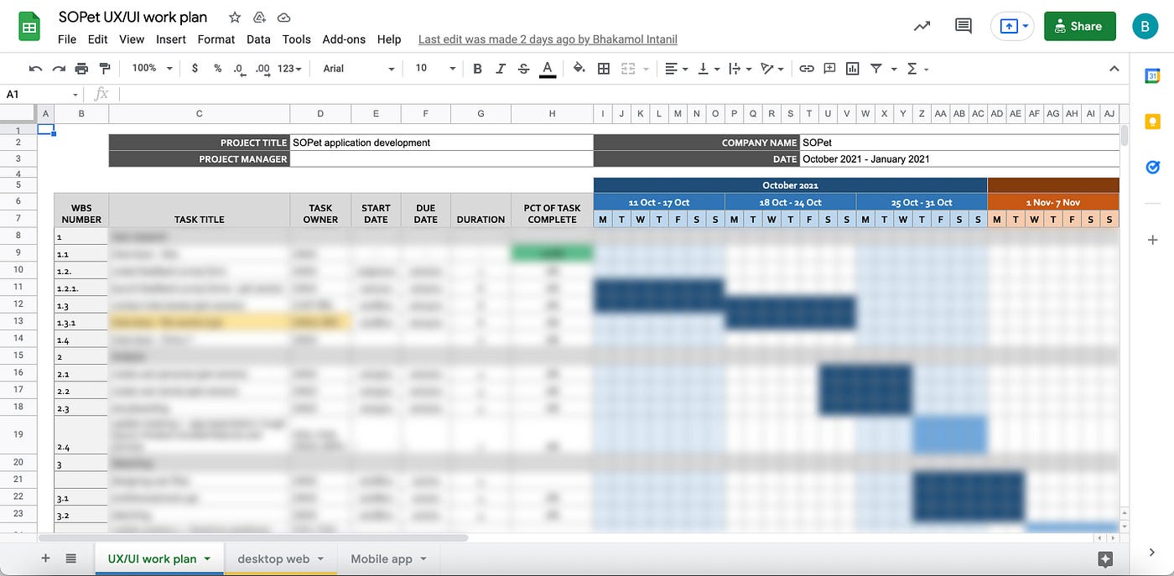Open vertical align options
The image size is (1174, 576).
(708, 69)
